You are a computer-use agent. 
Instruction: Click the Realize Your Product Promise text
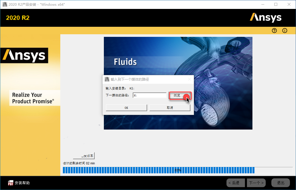click(x=33, y=98)
